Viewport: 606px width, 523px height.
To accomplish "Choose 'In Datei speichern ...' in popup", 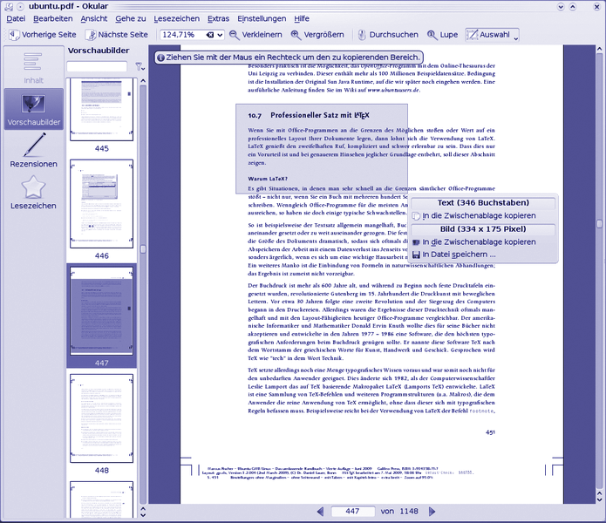I will 459,255.
